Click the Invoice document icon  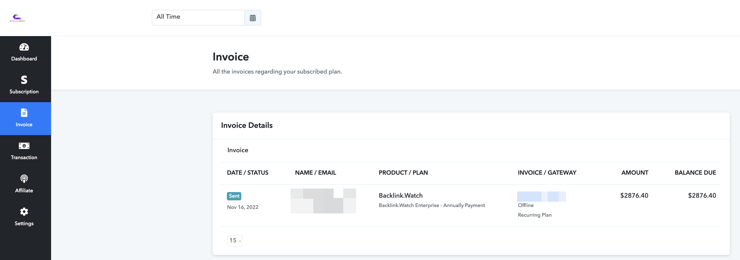[x=24, y=113]
